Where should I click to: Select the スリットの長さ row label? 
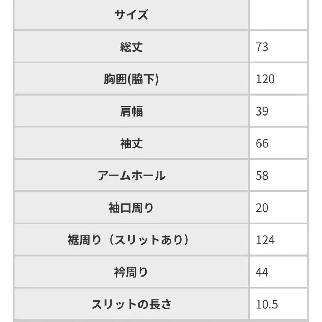pyautogui.click(x=131, y=304)
